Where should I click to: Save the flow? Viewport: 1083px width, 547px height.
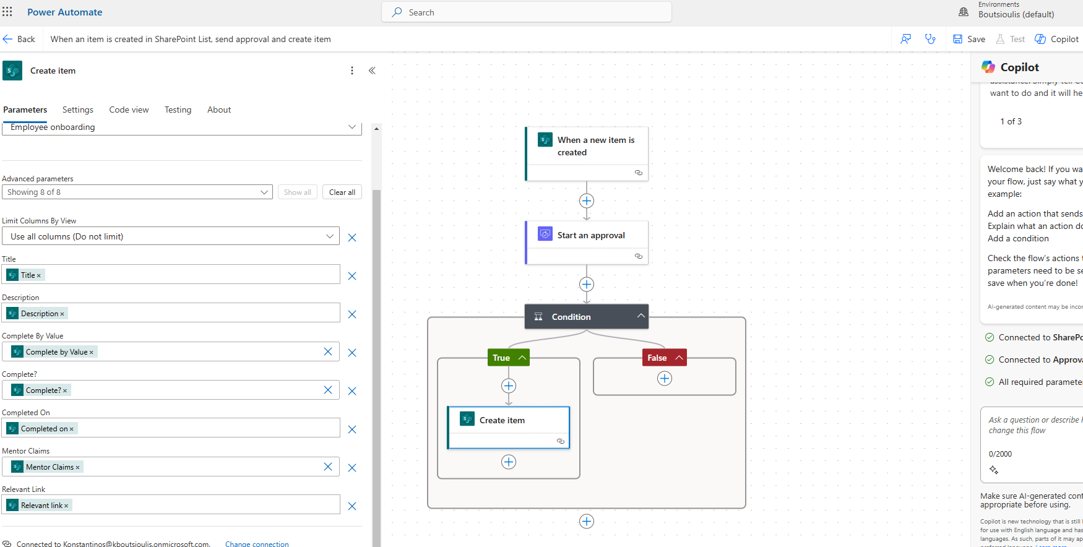(969, 39)
